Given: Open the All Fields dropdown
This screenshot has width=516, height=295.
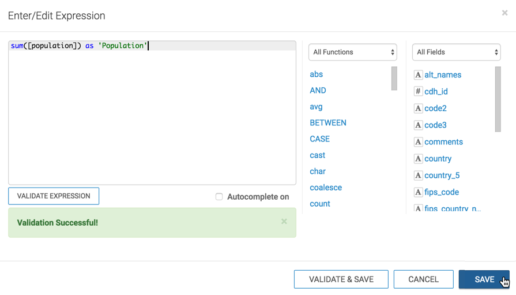Looking at the screenshot, I should (456, 52).
